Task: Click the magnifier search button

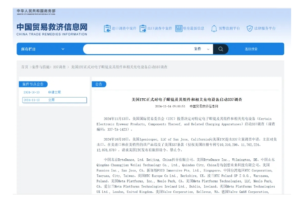Action: pos(220,49)
